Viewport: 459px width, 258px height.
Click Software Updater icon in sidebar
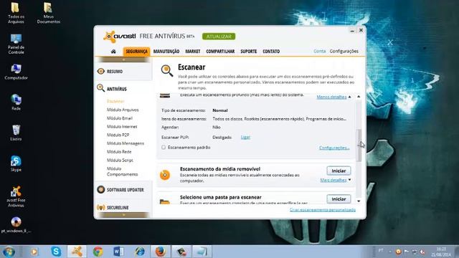pos(100,189)
